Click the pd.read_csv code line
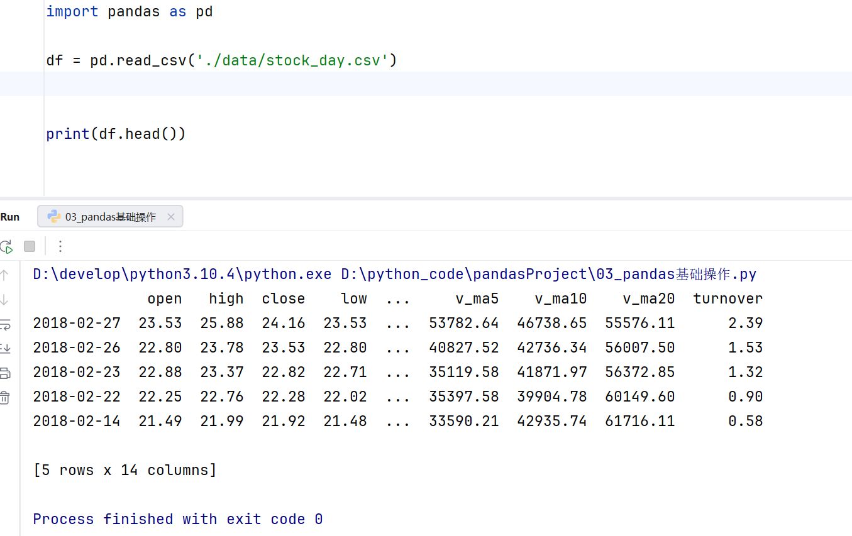Viewport: 852px width, 536px height. coord(221,61)
